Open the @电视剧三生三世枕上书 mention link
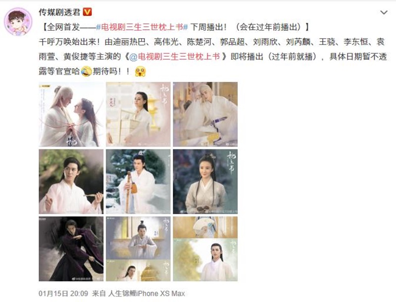 pyautogui.click(x=175, y=57)
